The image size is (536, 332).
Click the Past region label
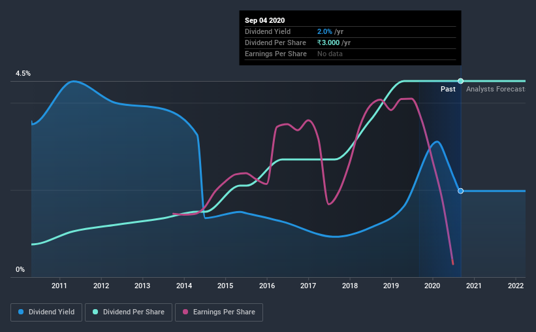click(448, 90)
